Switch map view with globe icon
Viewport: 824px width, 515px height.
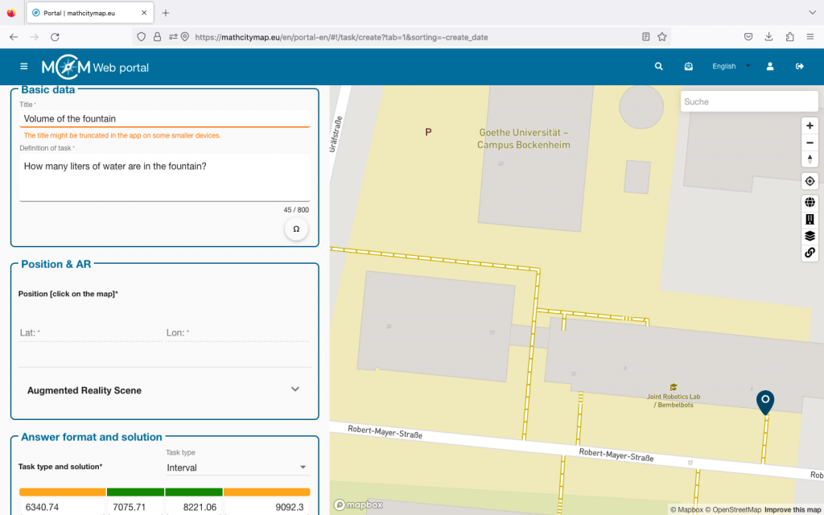810,203
